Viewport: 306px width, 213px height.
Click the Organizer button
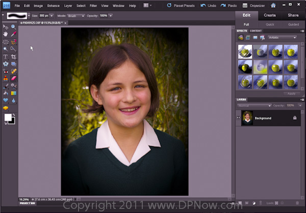pyautogui.click(x=251, y=6)
